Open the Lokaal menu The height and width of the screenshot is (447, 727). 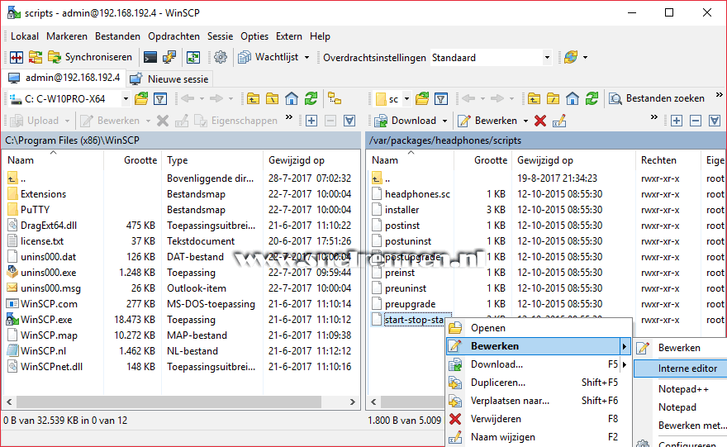(25, 36)
